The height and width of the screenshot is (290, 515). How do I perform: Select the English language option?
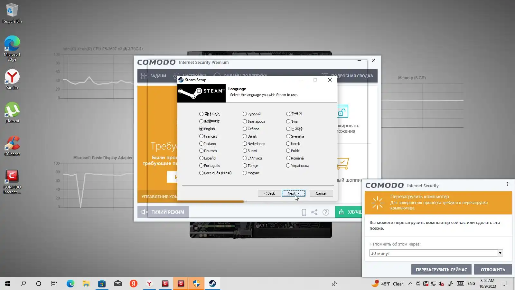click(x=207, y=129)
